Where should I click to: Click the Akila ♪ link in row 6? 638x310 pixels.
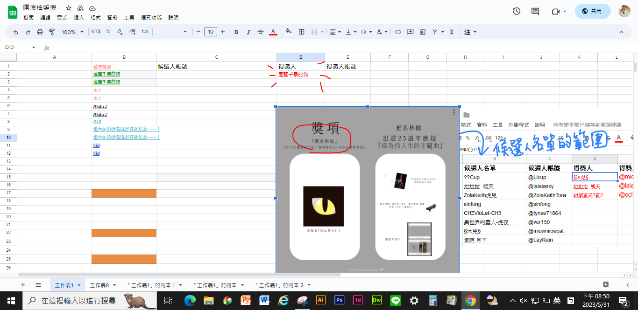tap(100, 106)
